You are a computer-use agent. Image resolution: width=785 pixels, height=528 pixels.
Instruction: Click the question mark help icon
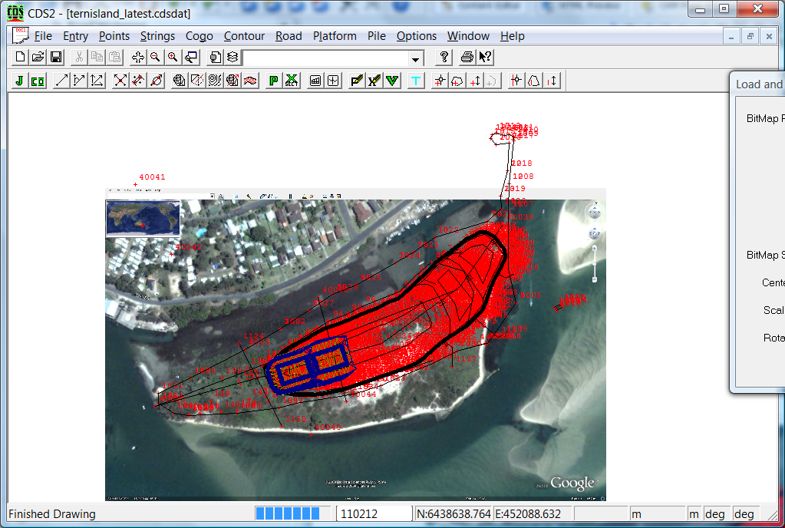[444, 58]
